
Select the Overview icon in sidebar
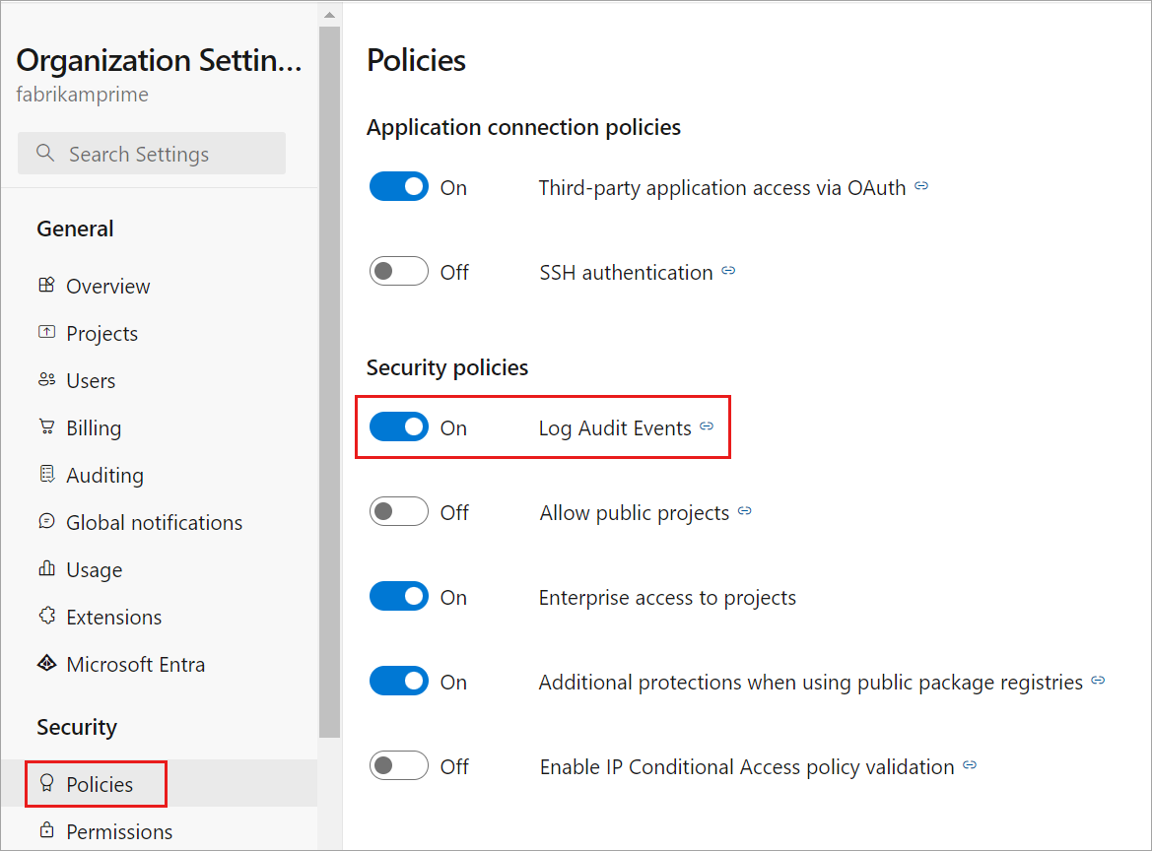(45, 286)
